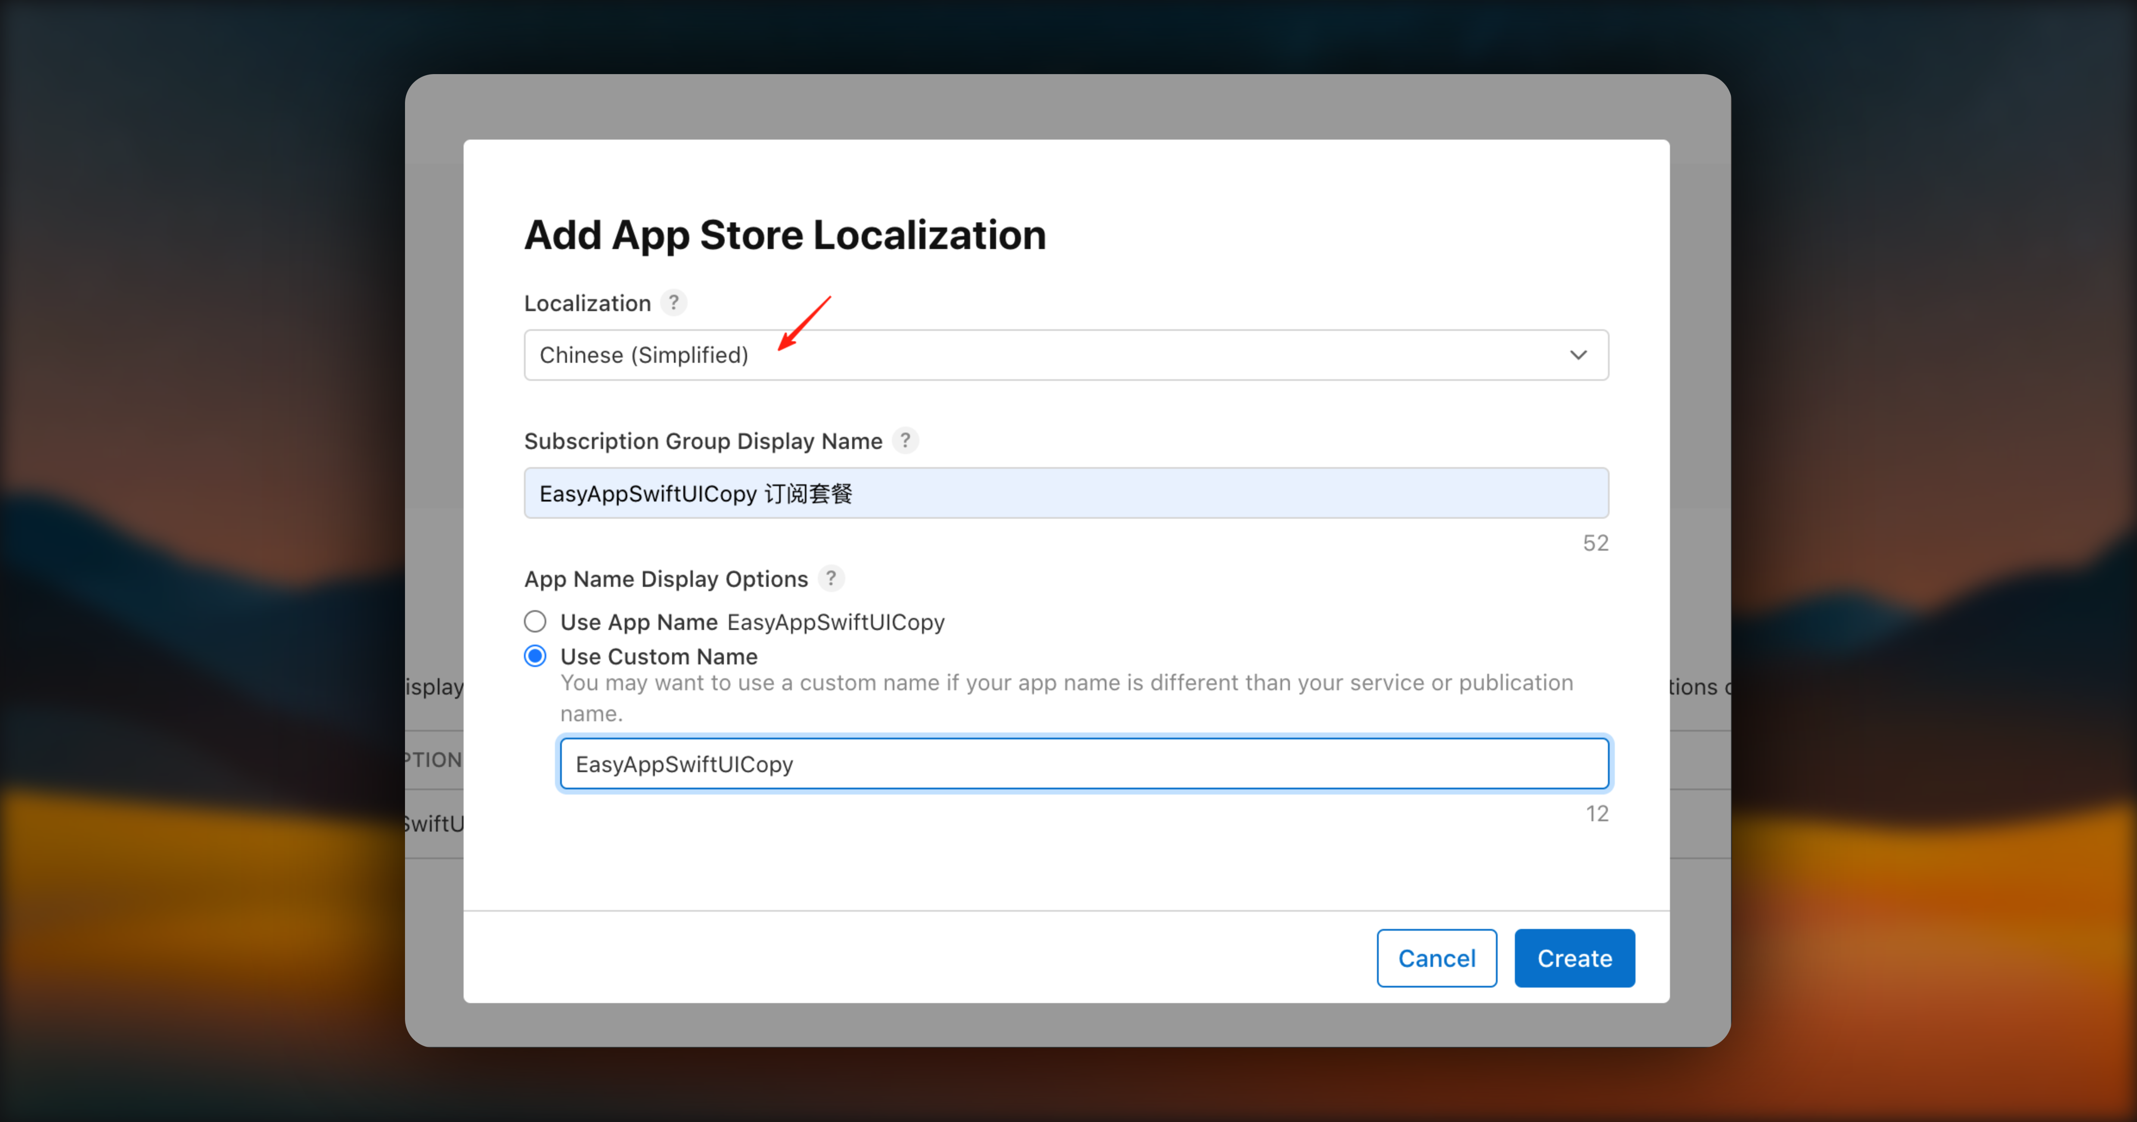Click the chevron on the language selector
This screenshot has width=2137, height=1122.
pyautogui.click(x=1579, y=354)
